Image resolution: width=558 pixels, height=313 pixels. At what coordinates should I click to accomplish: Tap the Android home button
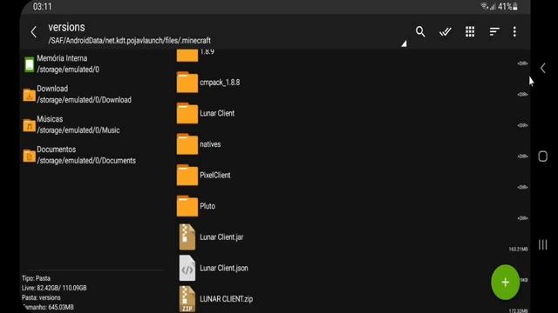(x=542, y=156)
